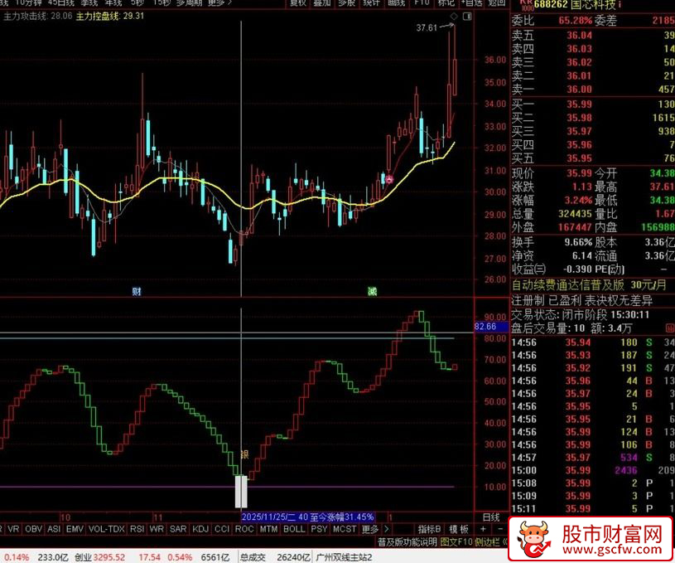Viewport: 675px width, 563px height.
Task: Select the BOLL indicator tab
Action: point(294,528)
